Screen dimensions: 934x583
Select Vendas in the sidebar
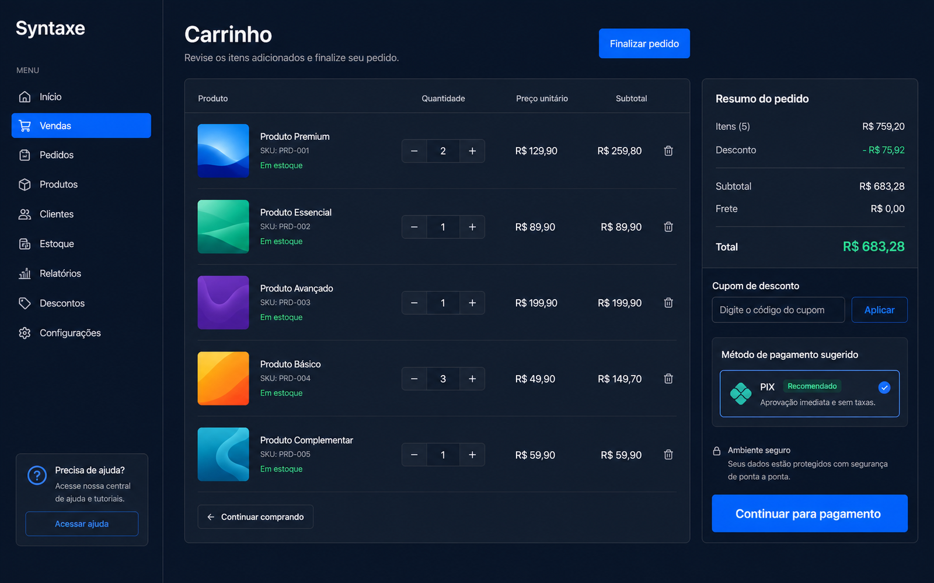pos(81,125)
